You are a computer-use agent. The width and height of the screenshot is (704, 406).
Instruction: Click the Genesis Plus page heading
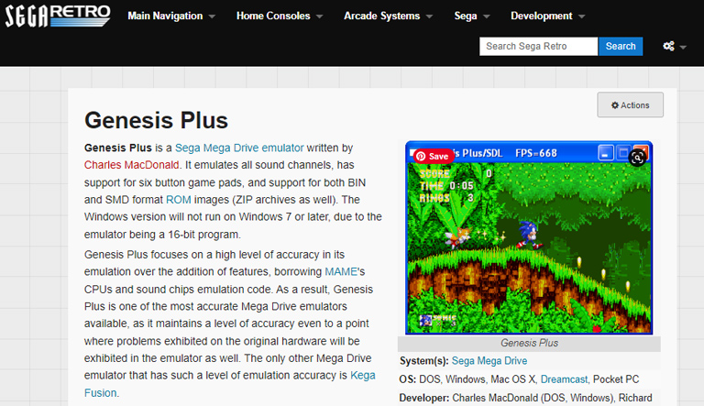click(156, 120)
